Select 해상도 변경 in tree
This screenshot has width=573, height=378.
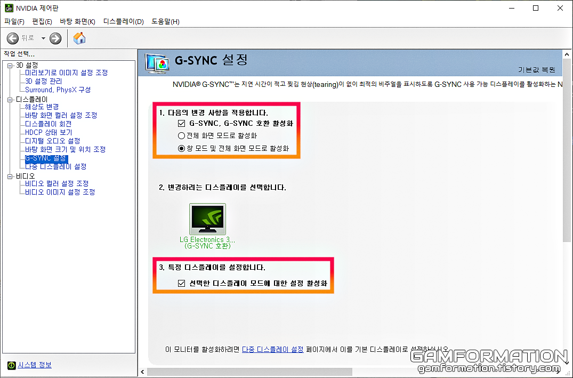tap(42, 107)
